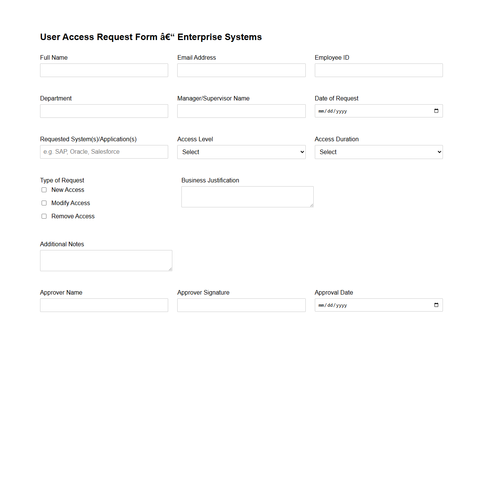
Task: Click the Department input field
Action: point(104,111)
